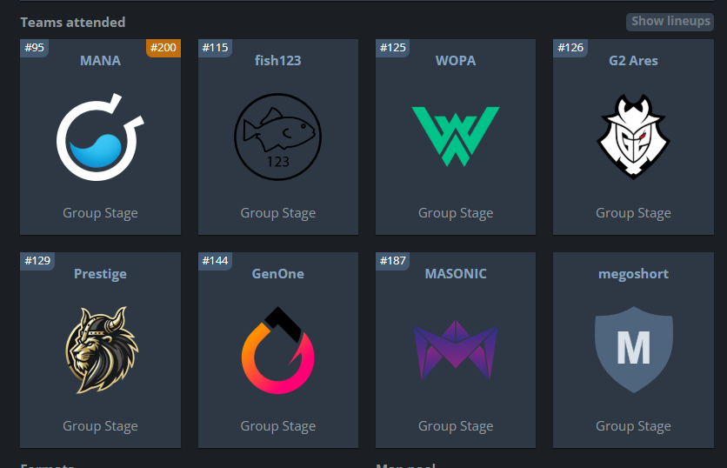Click Group Stage text under megoshort

point(633,425)
